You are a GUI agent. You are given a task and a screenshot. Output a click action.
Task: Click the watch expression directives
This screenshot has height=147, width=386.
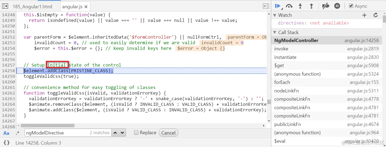(313, 23)
